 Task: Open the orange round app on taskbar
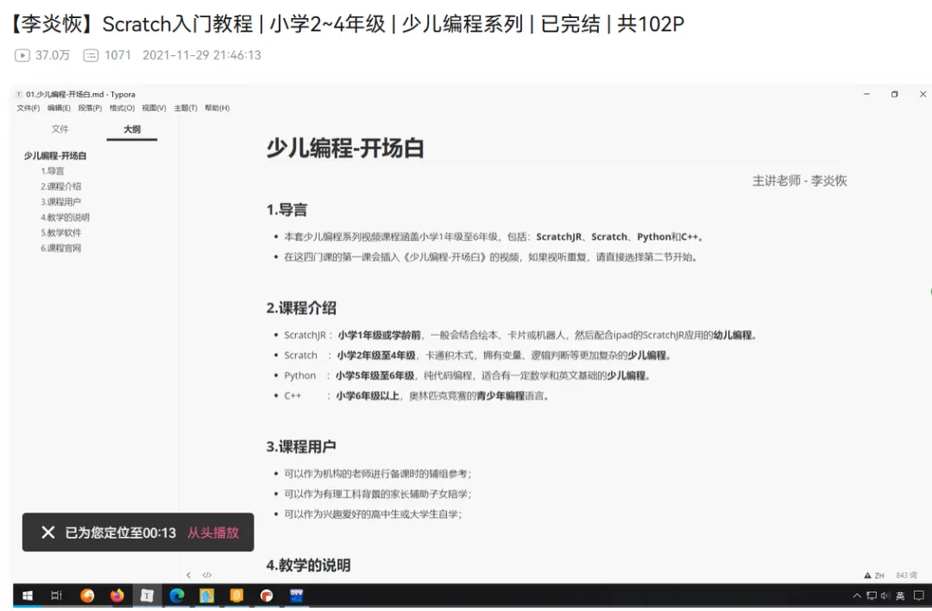[87, 595]
